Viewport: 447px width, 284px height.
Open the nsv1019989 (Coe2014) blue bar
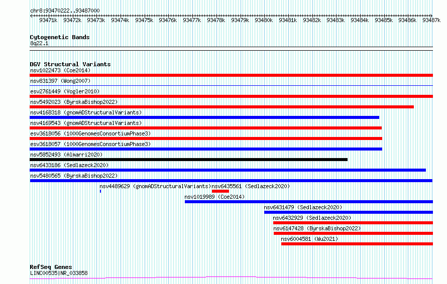click(309, 202)
